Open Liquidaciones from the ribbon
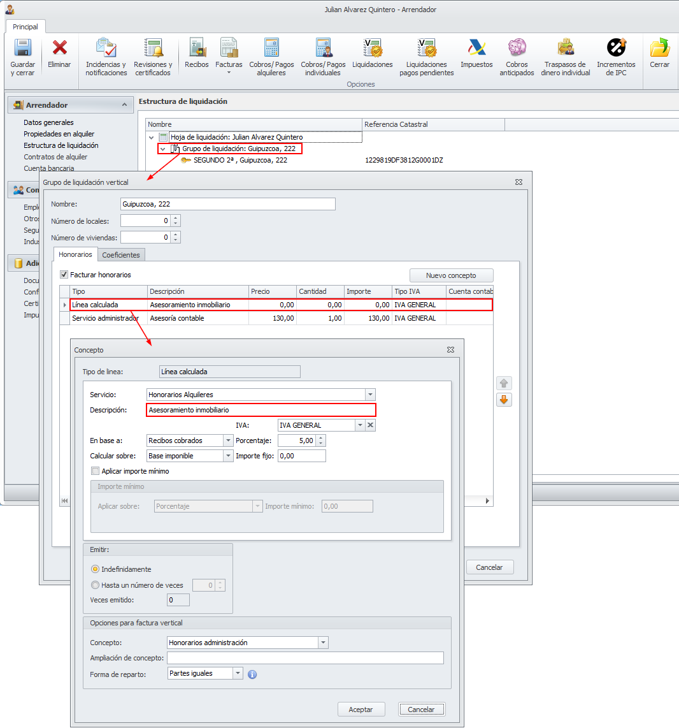The image size is (679, 728). coord(373,49)
